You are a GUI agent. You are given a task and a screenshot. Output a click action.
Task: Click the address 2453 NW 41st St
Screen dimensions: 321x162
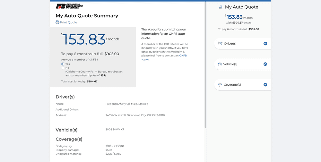[135, 115]
